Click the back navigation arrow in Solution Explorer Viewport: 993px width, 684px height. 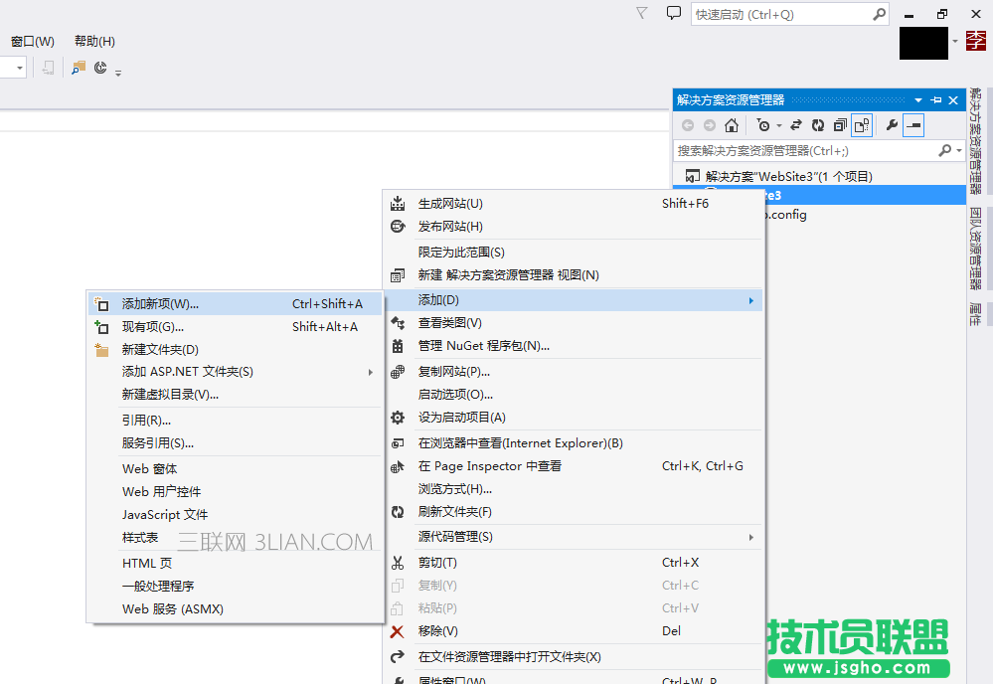click(x=686, y=125)
